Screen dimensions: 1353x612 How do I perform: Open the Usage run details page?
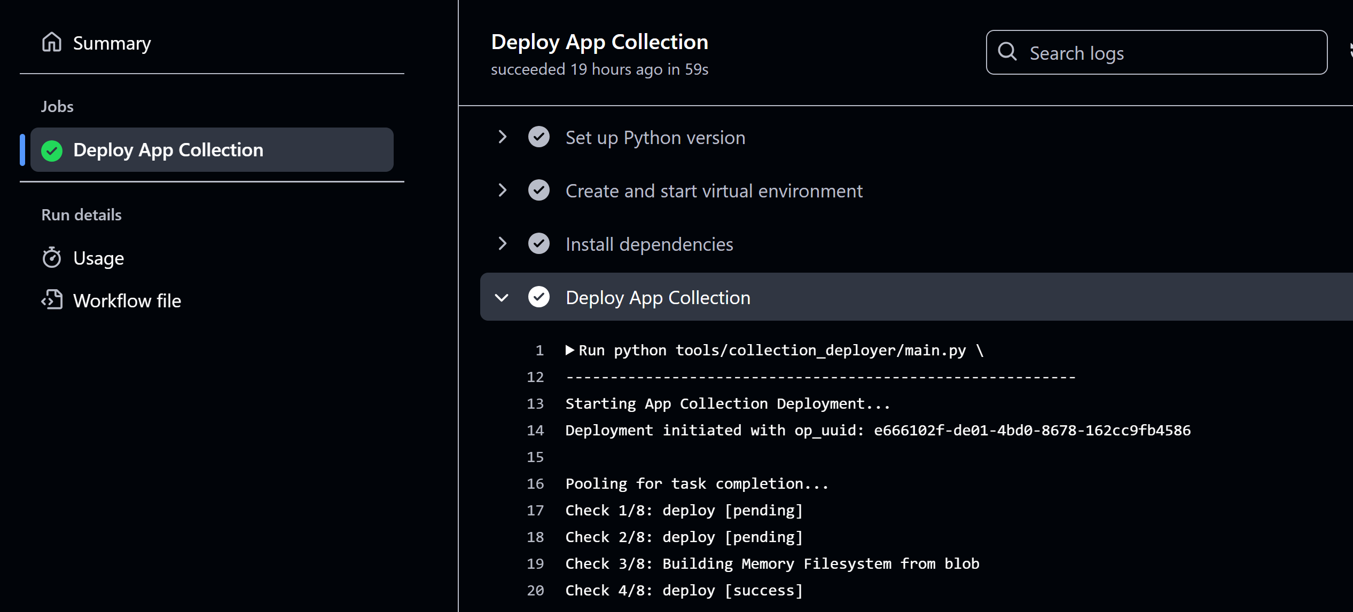click(x=98, y=258)
